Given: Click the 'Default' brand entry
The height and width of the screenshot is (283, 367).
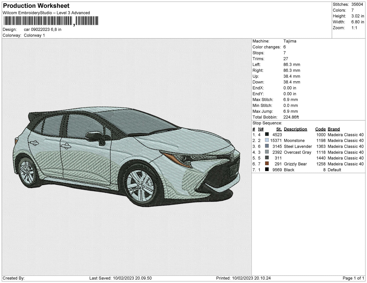Looking at the screenshot, I should coord(334,170).
